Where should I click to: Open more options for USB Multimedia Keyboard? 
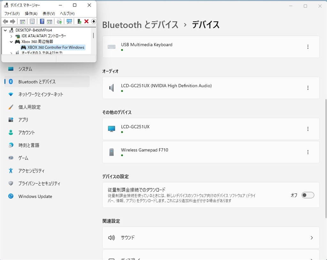click(308, 47)
